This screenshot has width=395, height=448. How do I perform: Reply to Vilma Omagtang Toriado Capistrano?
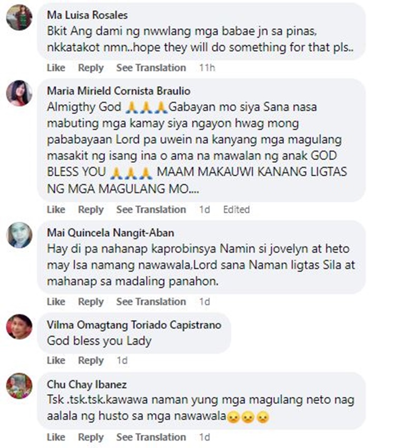(x=91, y=360)
